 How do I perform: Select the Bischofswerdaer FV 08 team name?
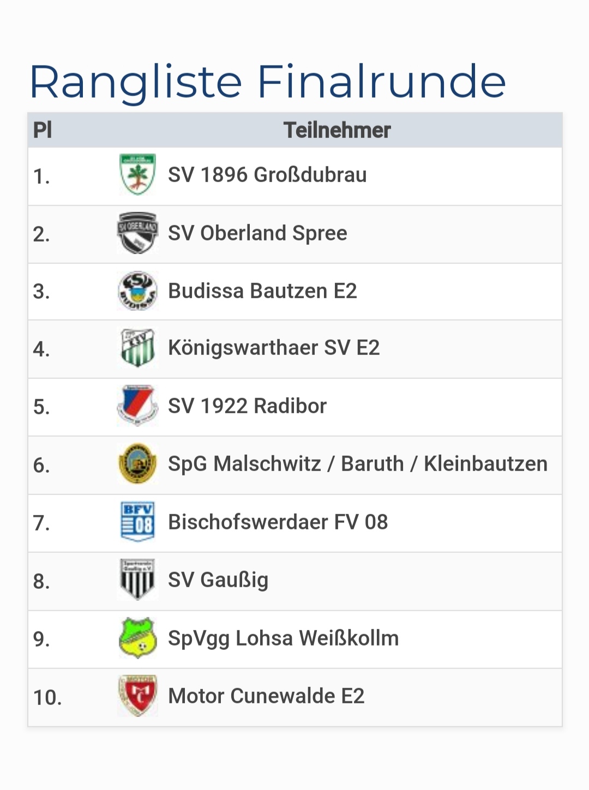coord(278,522)
